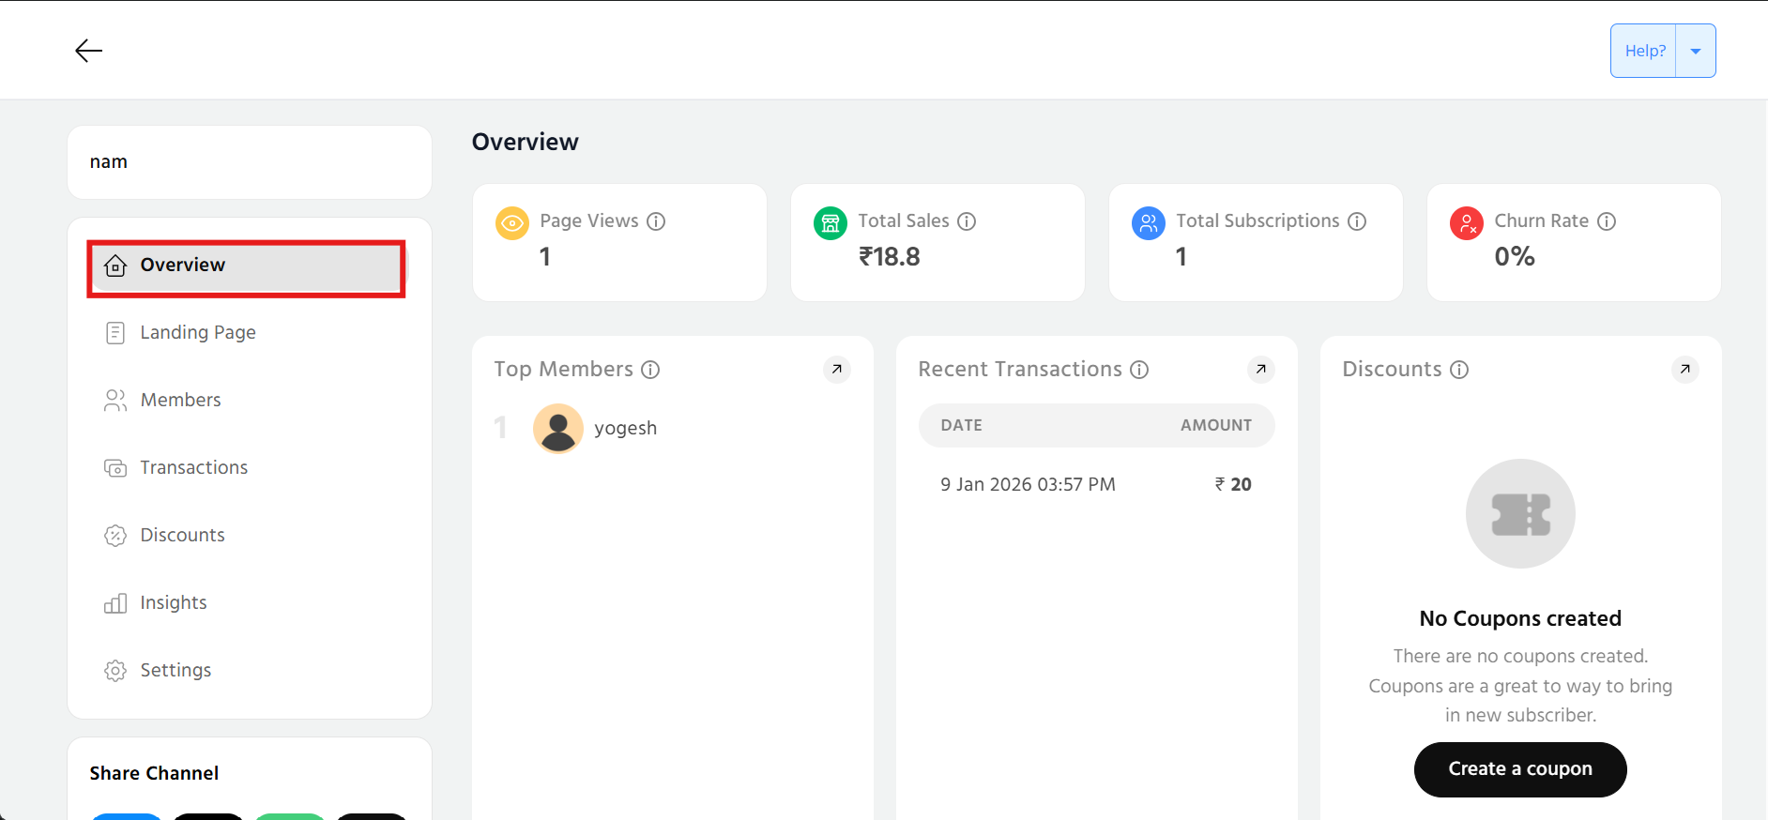The image size is (1768, 820).
Task: Go to Landing Page in sidebar
Action: click(198, 333)
